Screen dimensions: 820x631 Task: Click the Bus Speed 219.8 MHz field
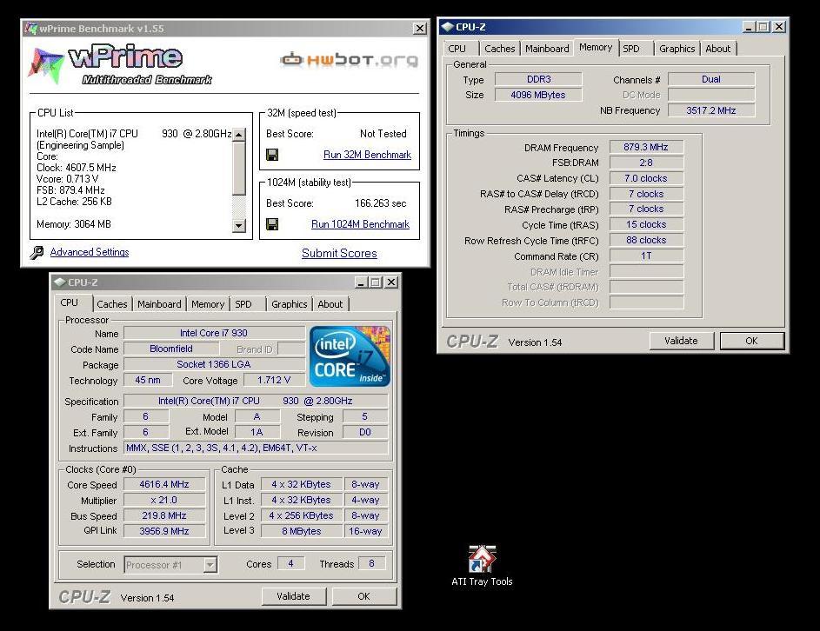(164, 516)
